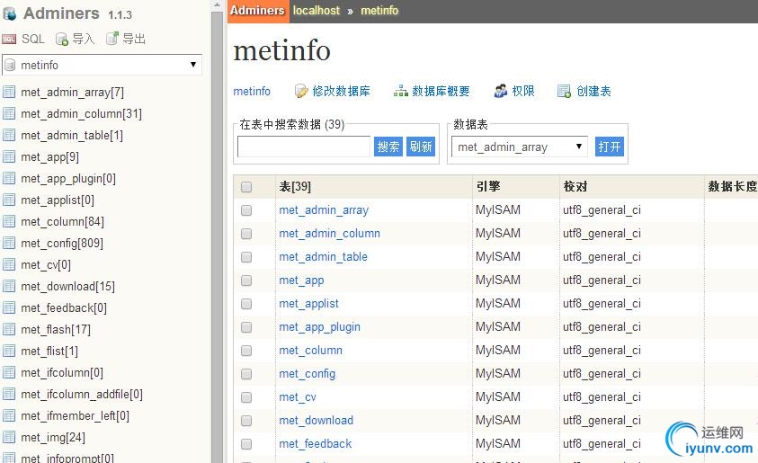Click table icon beside met_ifcolumn[0]
Viewport: 758px width, 463px height.
[9, 372]
